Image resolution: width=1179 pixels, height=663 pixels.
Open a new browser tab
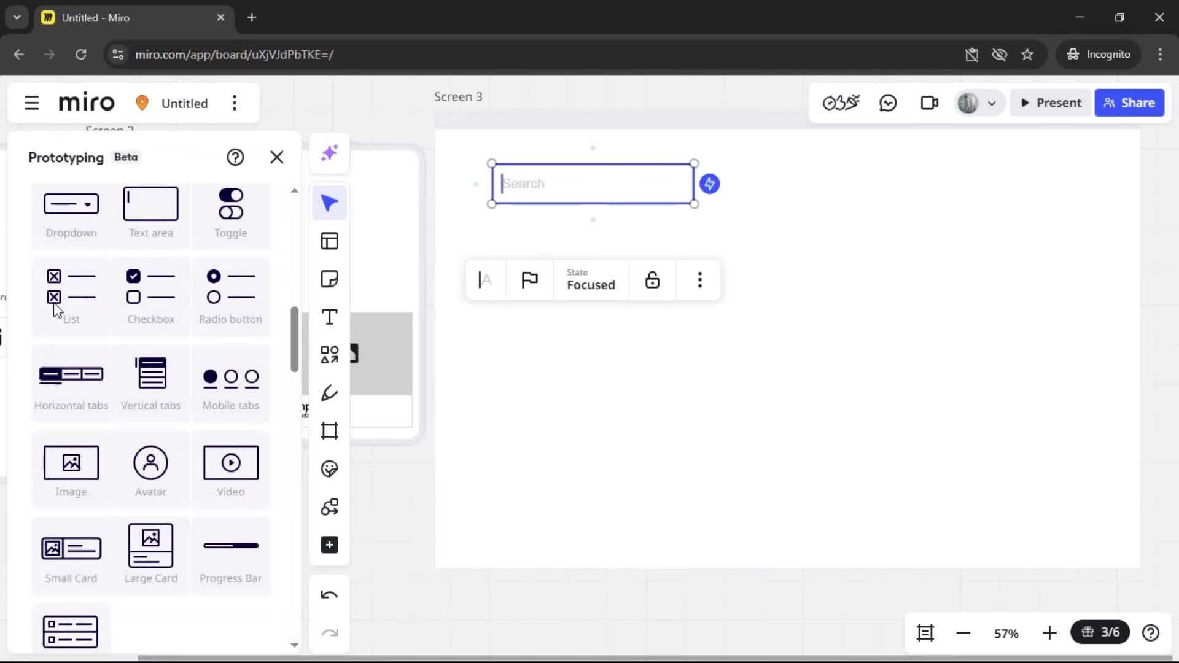(x=252, y=17)
